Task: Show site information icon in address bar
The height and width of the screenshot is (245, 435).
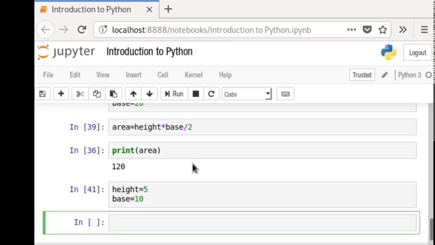Action: coord(103,30)
